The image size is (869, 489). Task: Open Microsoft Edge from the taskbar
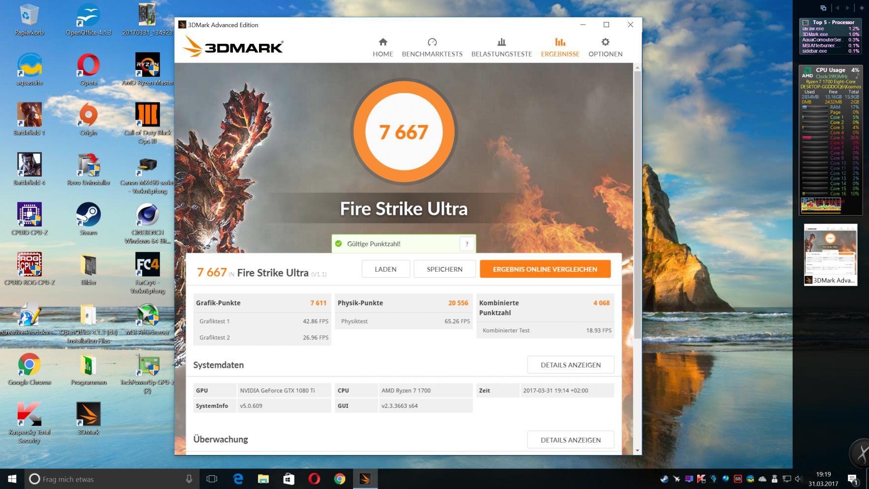[x=238, y=479]
